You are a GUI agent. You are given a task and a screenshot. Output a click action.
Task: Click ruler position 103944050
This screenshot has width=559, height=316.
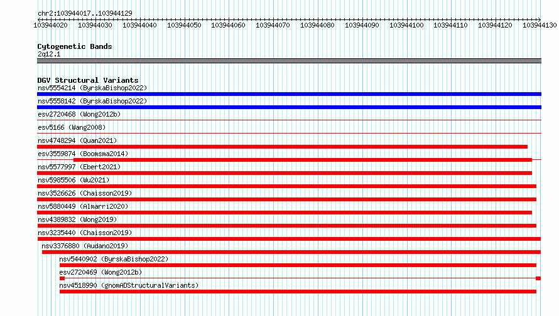(x=184, y=25)
